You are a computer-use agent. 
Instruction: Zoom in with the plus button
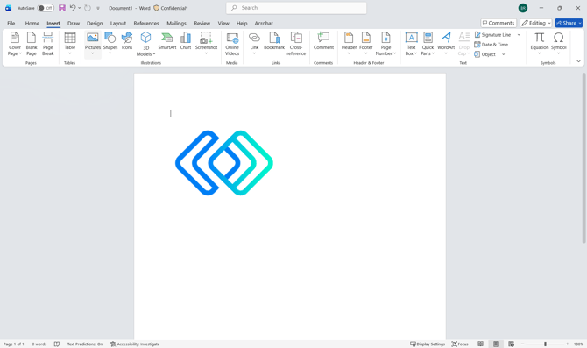[x=568, y=344]
